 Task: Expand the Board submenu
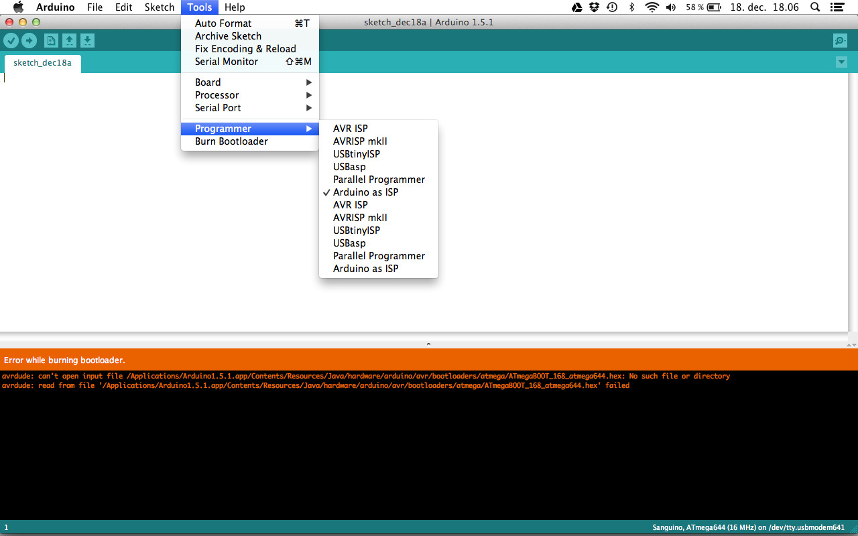[x=249, y=82]
